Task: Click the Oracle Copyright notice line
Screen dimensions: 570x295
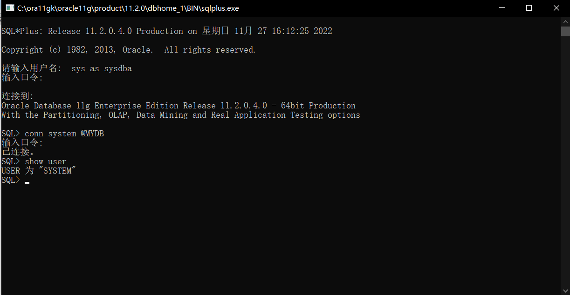Action: [129, 50]
